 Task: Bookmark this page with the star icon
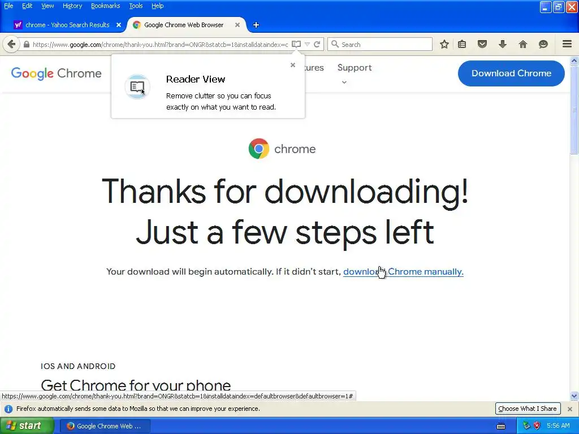tap(444, 44)
